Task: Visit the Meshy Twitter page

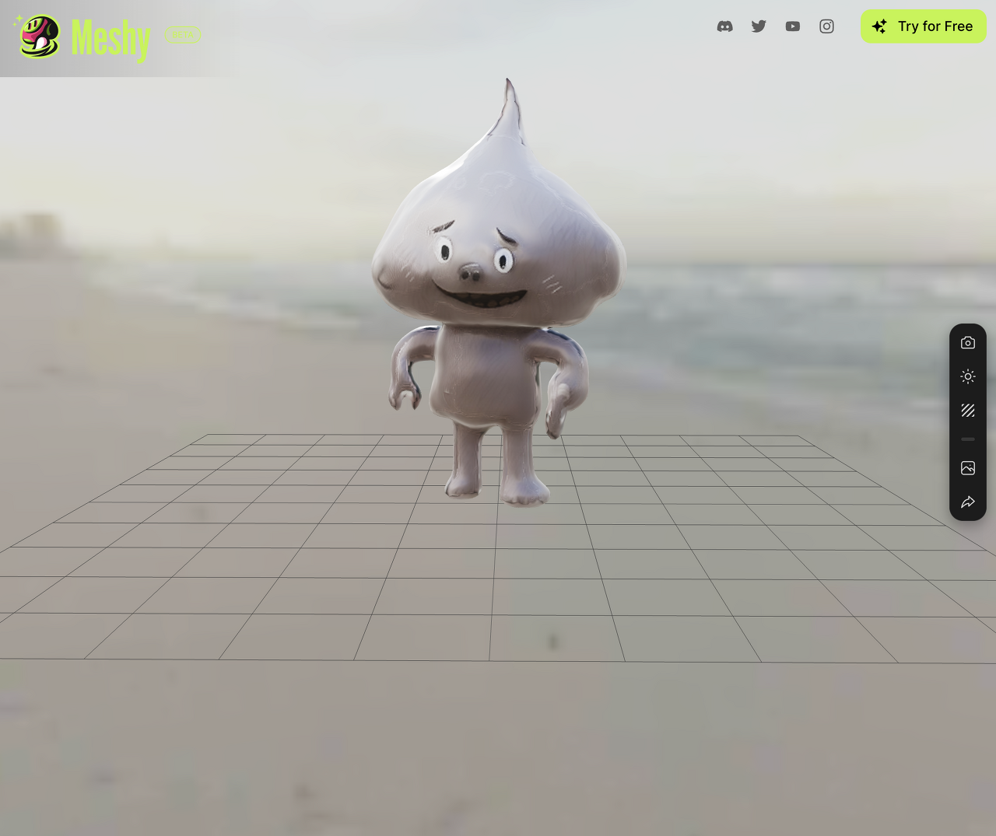Action: coord(759,26)
